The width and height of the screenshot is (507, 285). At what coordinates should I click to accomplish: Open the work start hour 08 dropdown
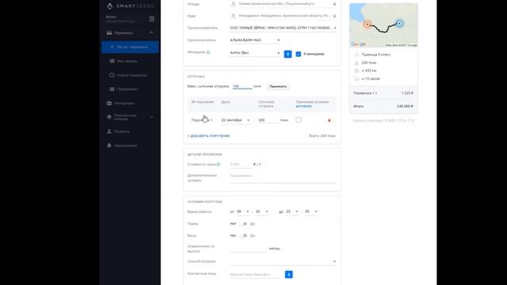point(242,211)
